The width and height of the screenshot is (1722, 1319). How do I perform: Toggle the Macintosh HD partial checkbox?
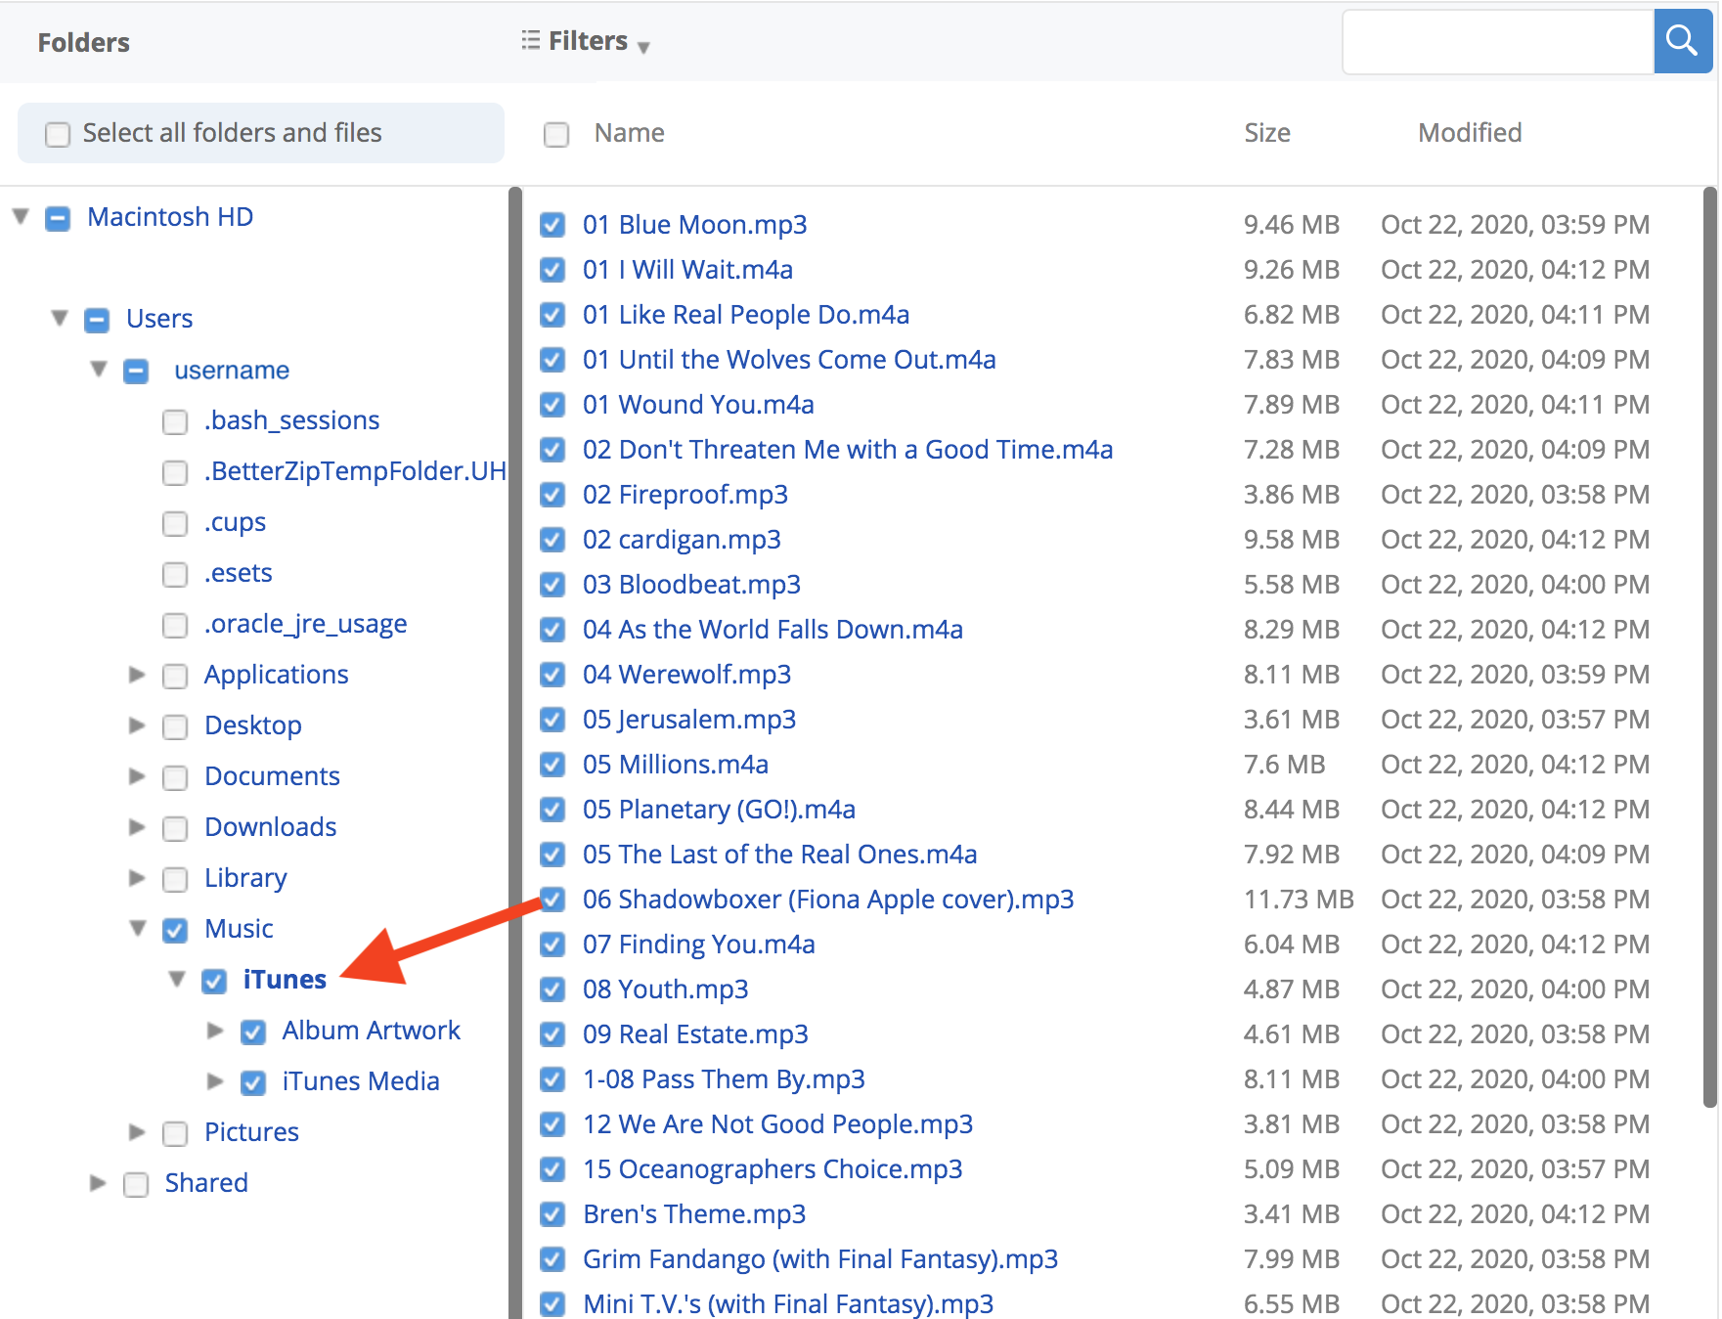(58, 218)
